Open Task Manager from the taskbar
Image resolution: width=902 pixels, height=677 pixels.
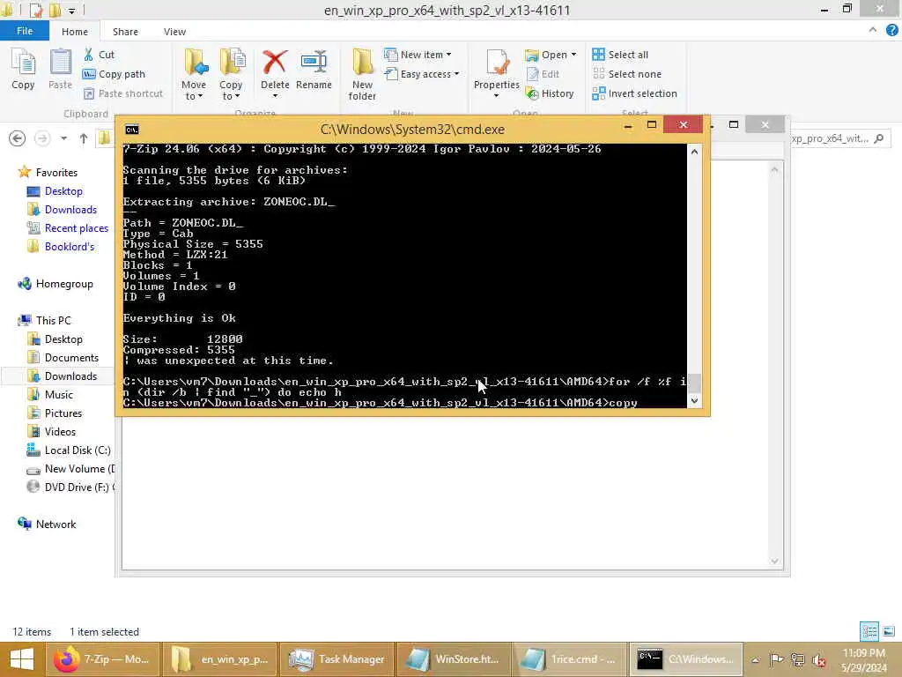coord(337,659)
